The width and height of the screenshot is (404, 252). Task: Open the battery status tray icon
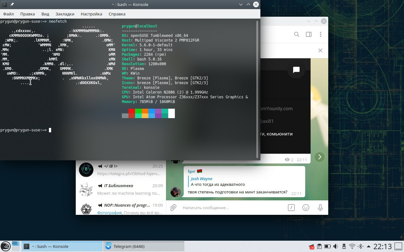(328, 246)
